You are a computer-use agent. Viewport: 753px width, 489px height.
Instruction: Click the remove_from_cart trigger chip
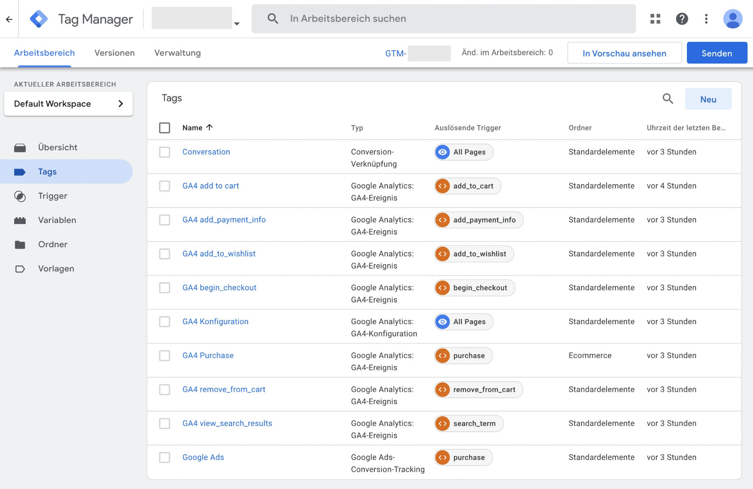click(x=479, y=389)
